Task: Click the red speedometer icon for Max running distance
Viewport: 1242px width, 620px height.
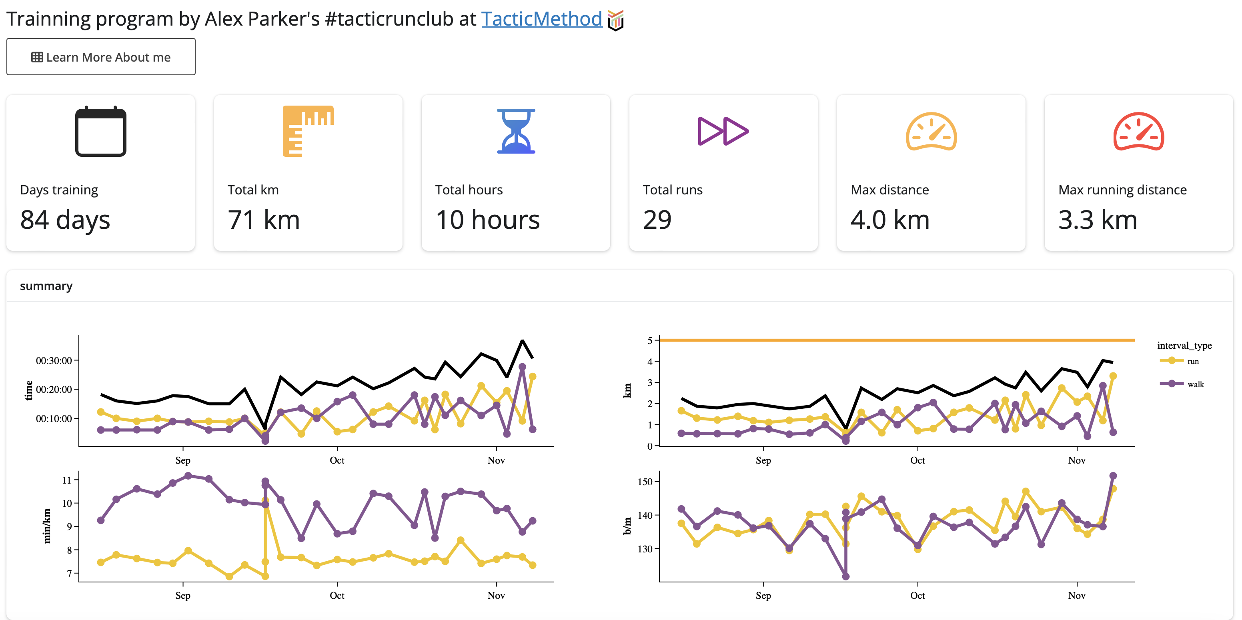Action: click(x=1138, y=132)
